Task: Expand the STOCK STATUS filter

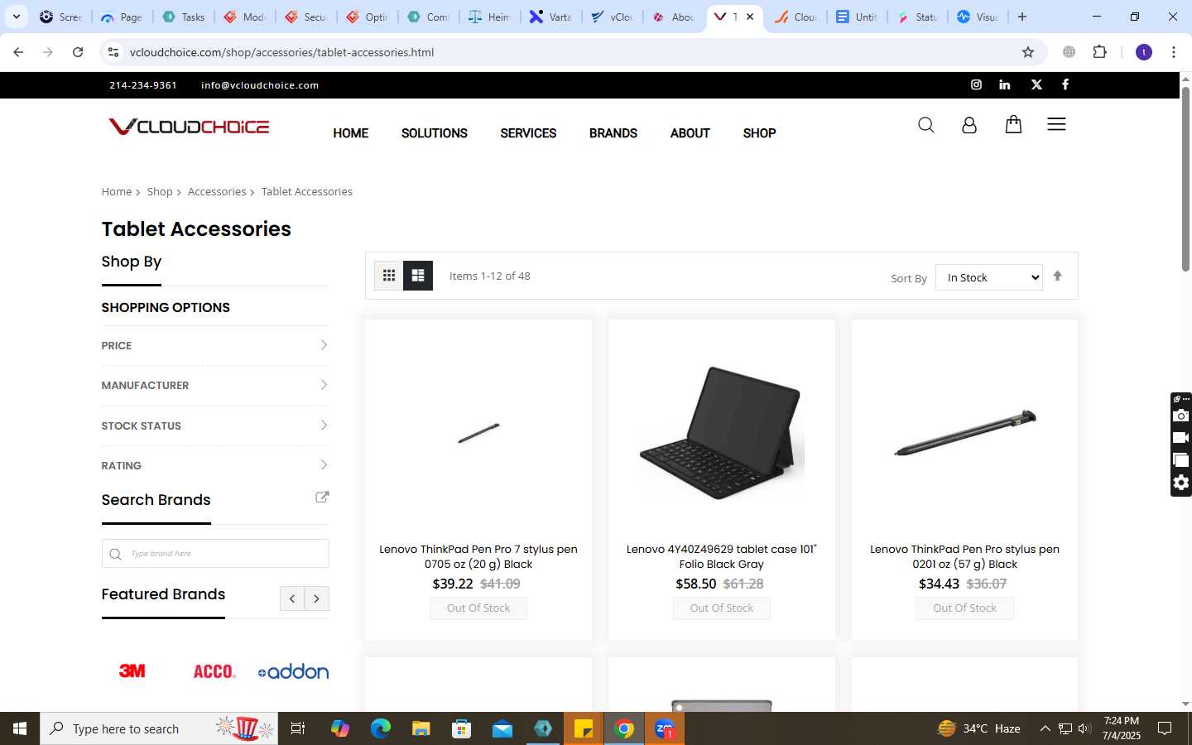Action: click(215, 425)
